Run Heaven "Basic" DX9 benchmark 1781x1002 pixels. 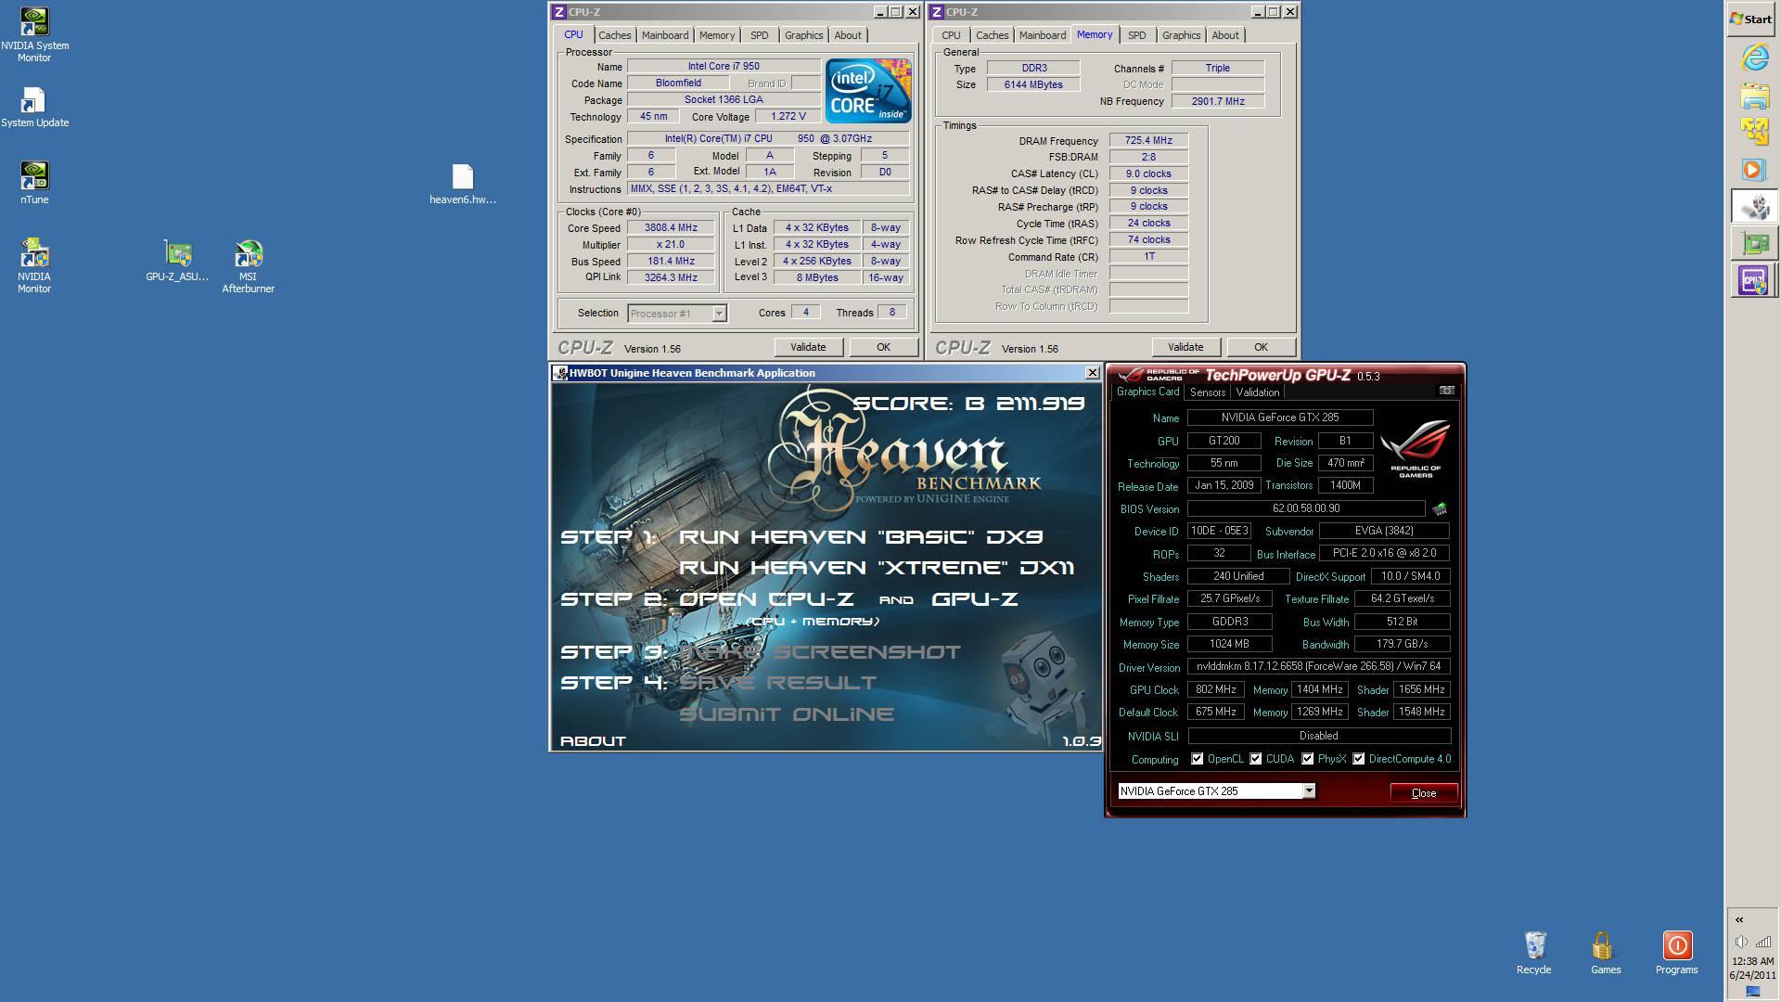pyautogui.click(x=861, y=537)
